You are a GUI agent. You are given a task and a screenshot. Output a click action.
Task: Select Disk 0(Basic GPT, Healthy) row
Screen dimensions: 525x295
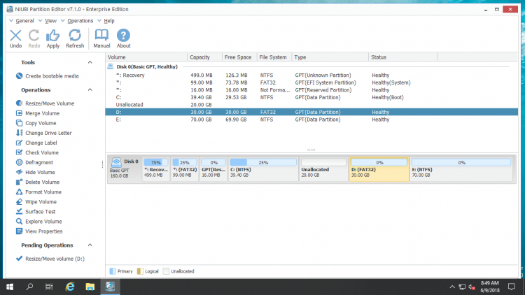pyautogui.click(x=311, y=66)
